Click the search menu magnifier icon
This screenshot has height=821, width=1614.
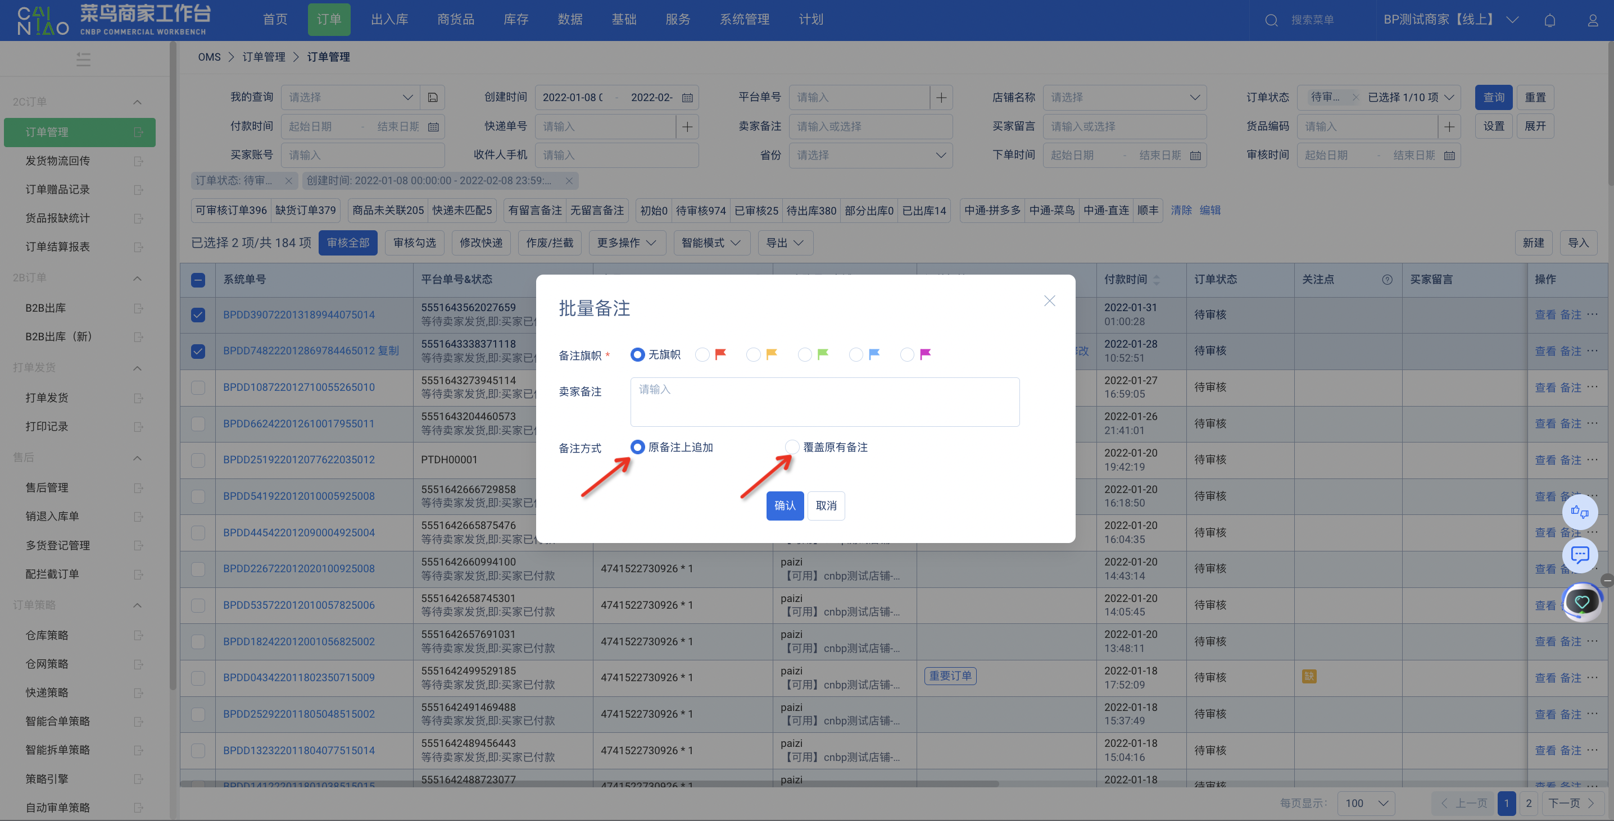[x=1271, y=20]
